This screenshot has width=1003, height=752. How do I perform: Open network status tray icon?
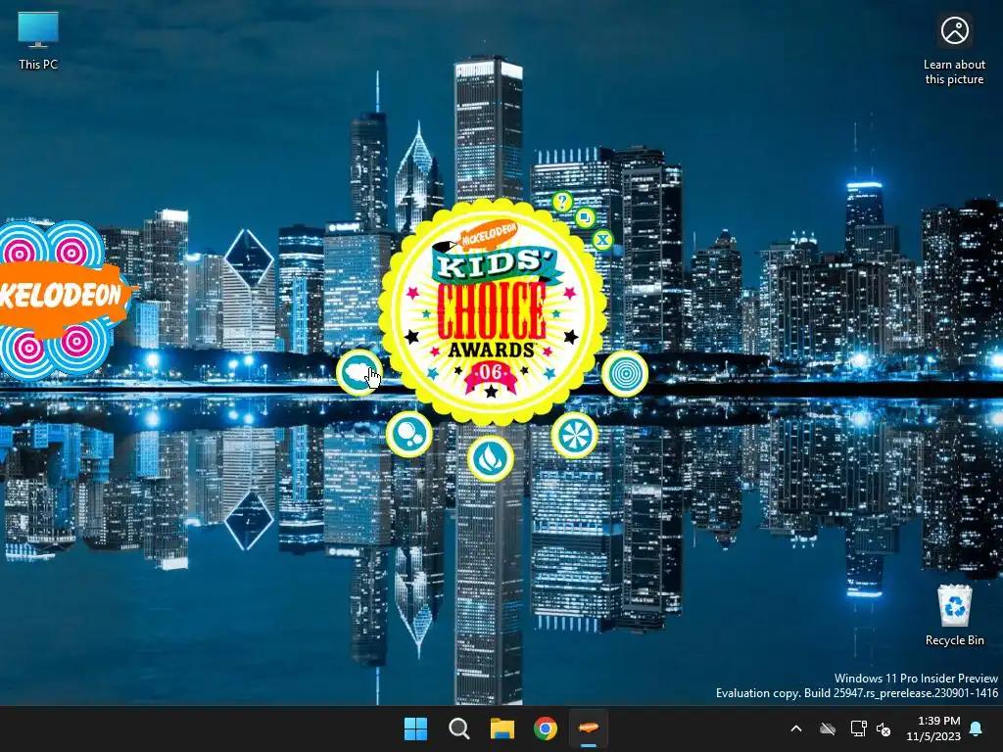[x=858, y=728]
